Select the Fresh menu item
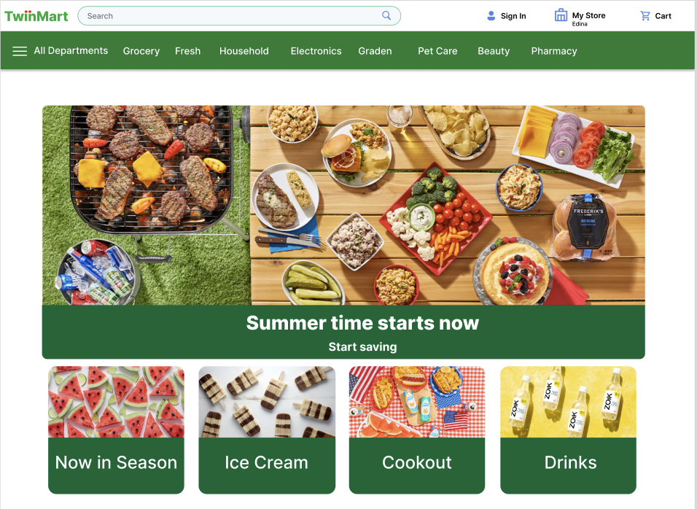 coord(187,51)
